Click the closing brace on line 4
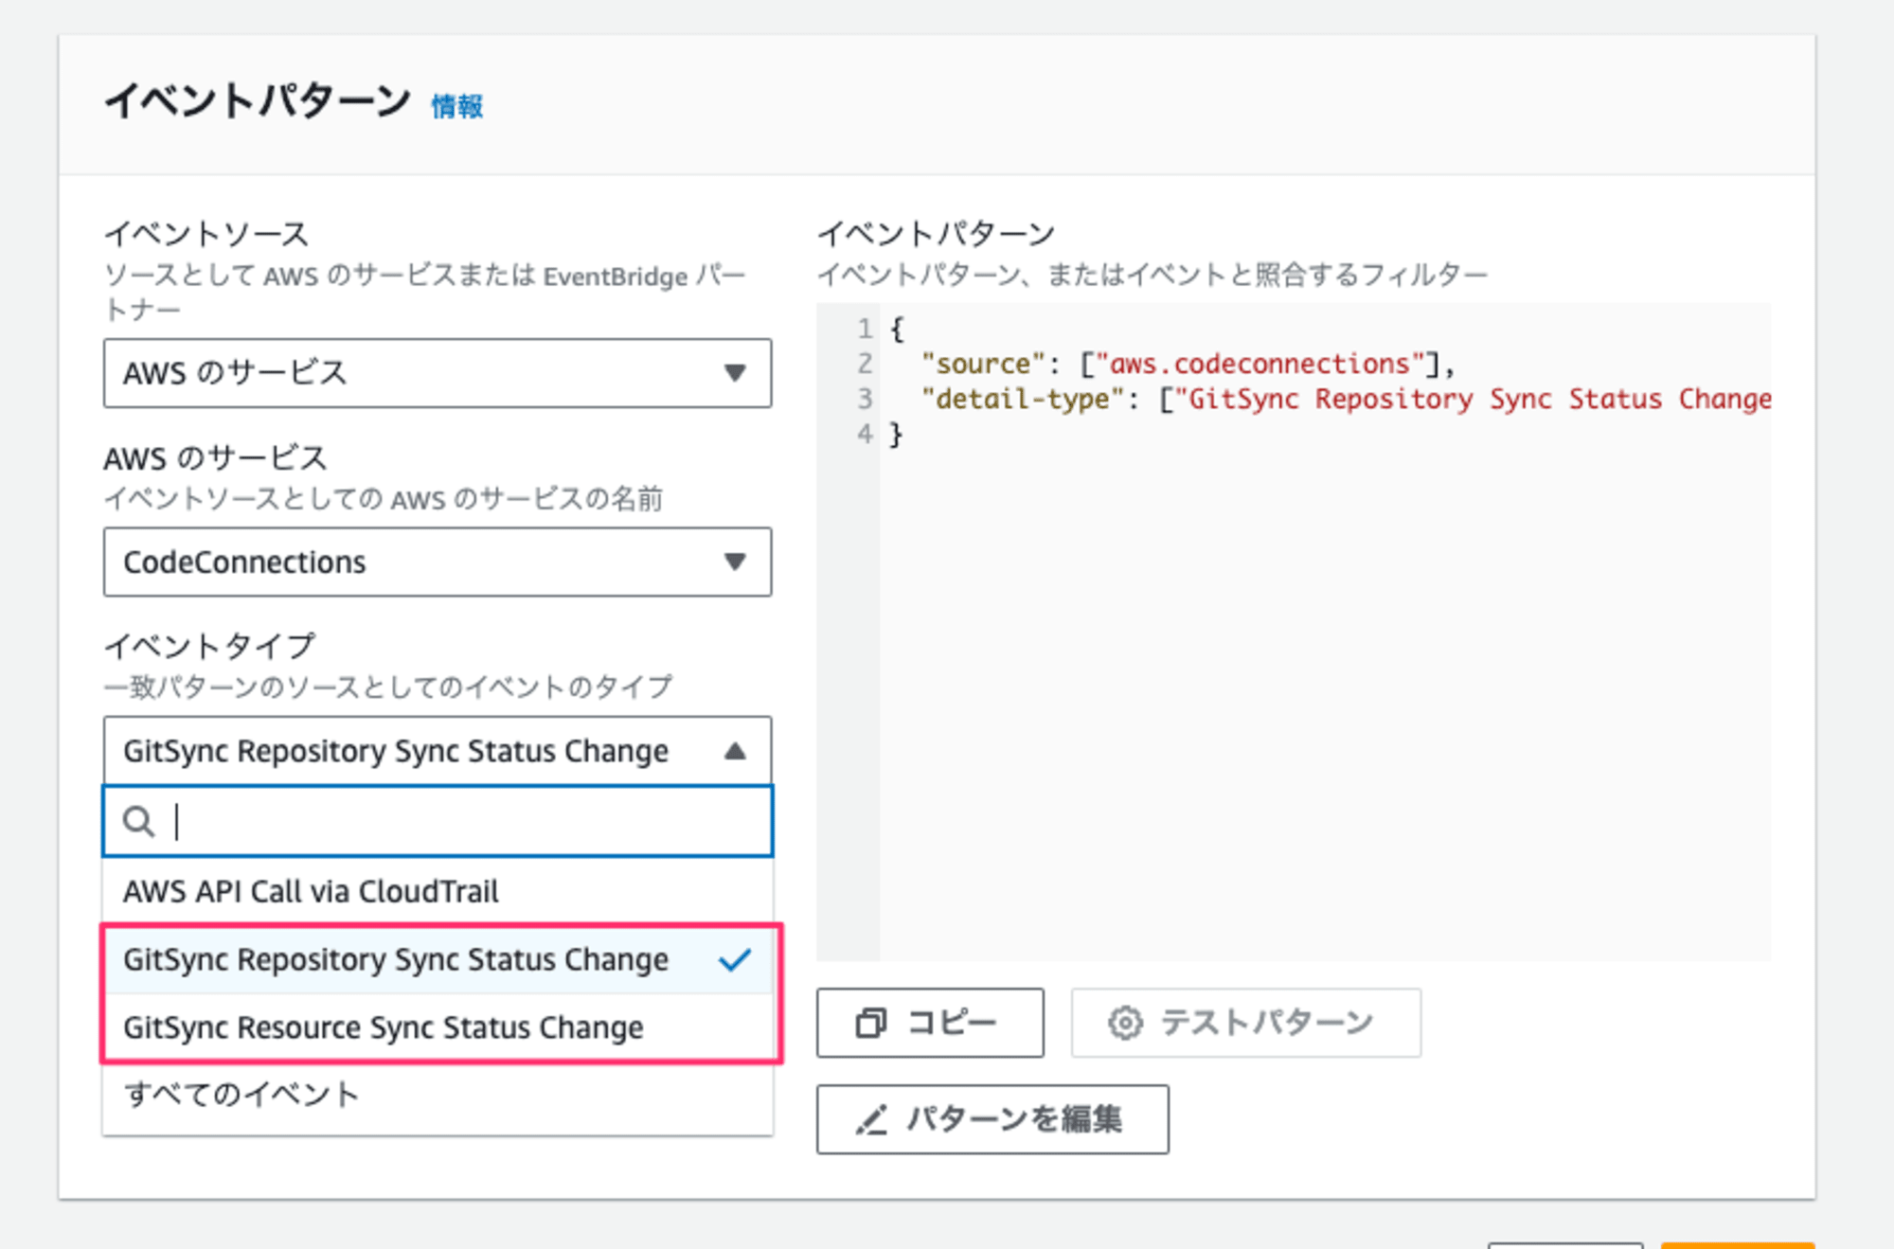 tap(896, 435)
